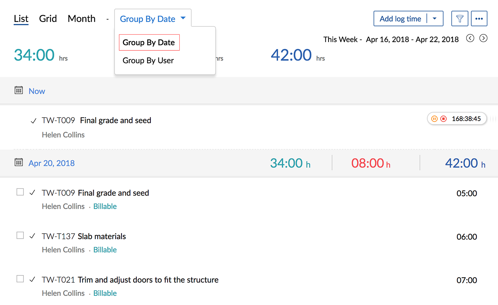Click the calendar icon beside Now
Viewport: 498px width, 305px height.
coord(19,90)
